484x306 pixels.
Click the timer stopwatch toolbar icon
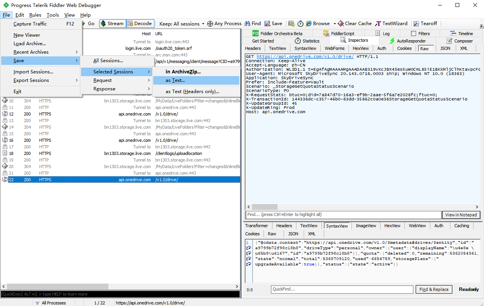pyautogui.click(x=300, y=24)
